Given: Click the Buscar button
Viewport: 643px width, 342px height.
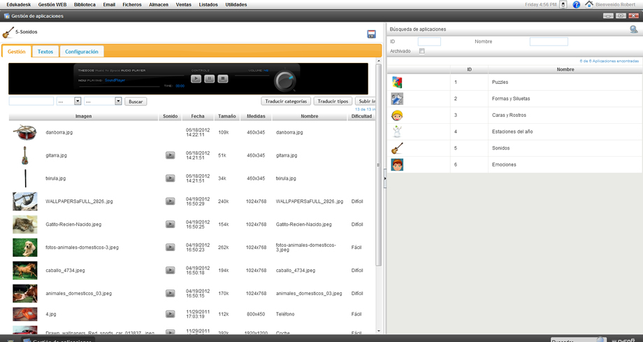Looking at the screenshot, I should point(136,101).
